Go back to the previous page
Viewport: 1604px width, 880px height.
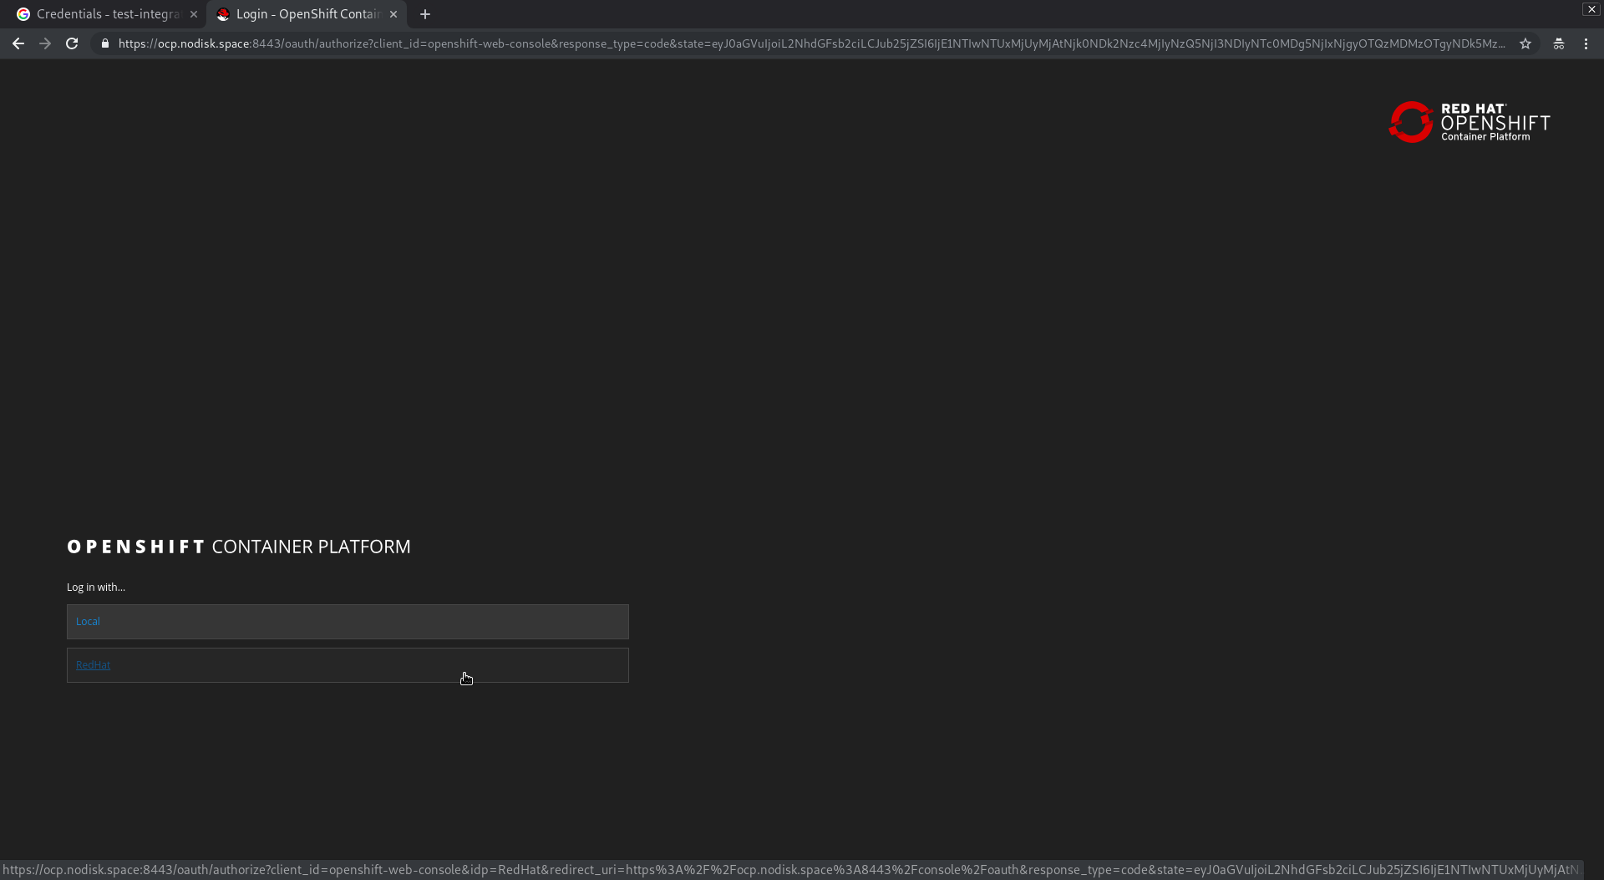18,43
